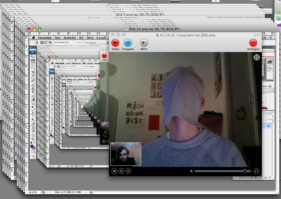
Task: Select the Blur tool
Action: 33,104
